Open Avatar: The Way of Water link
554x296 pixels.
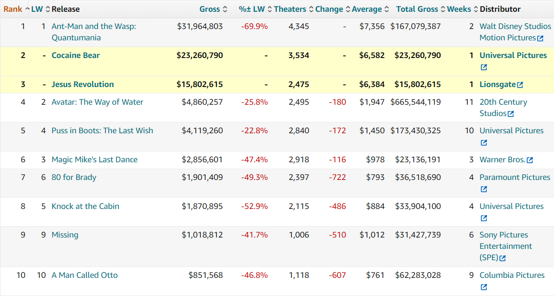tap(97, 102)
